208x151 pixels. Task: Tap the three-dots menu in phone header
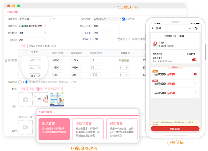[190, 28]
